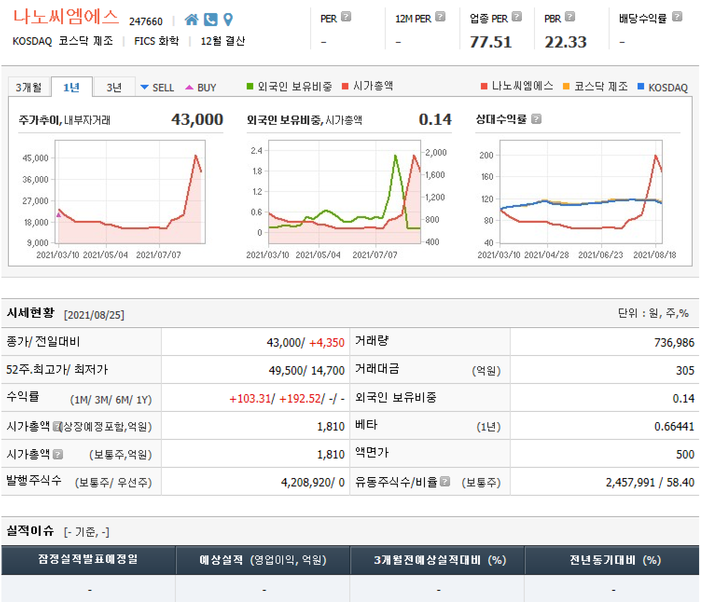Click the 상대수익률 relative return chart
701x602 pixels.
coord(581,192)
